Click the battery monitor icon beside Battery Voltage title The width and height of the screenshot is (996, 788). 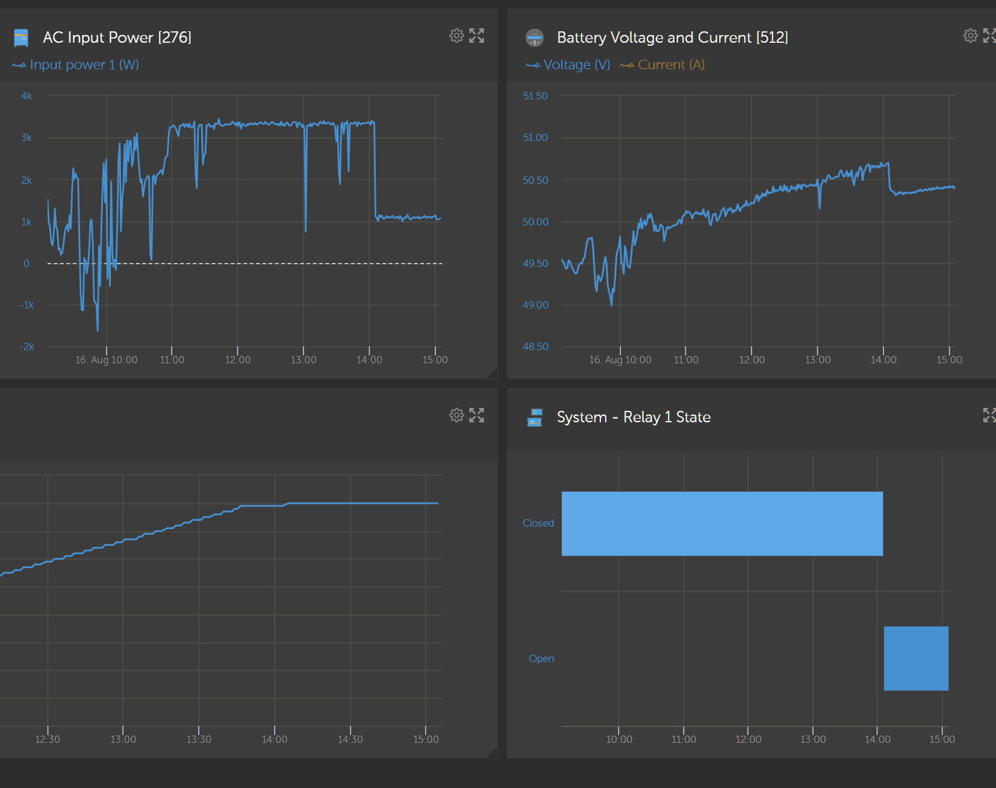tap(535, 38)
